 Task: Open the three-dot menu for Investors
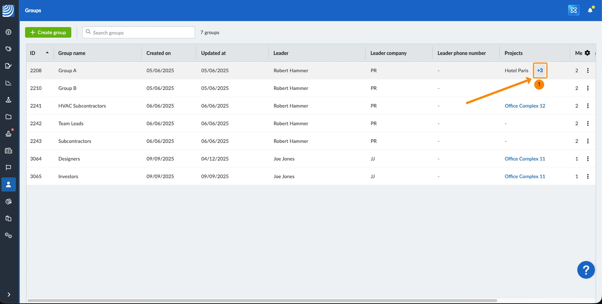tap(588, 176)
